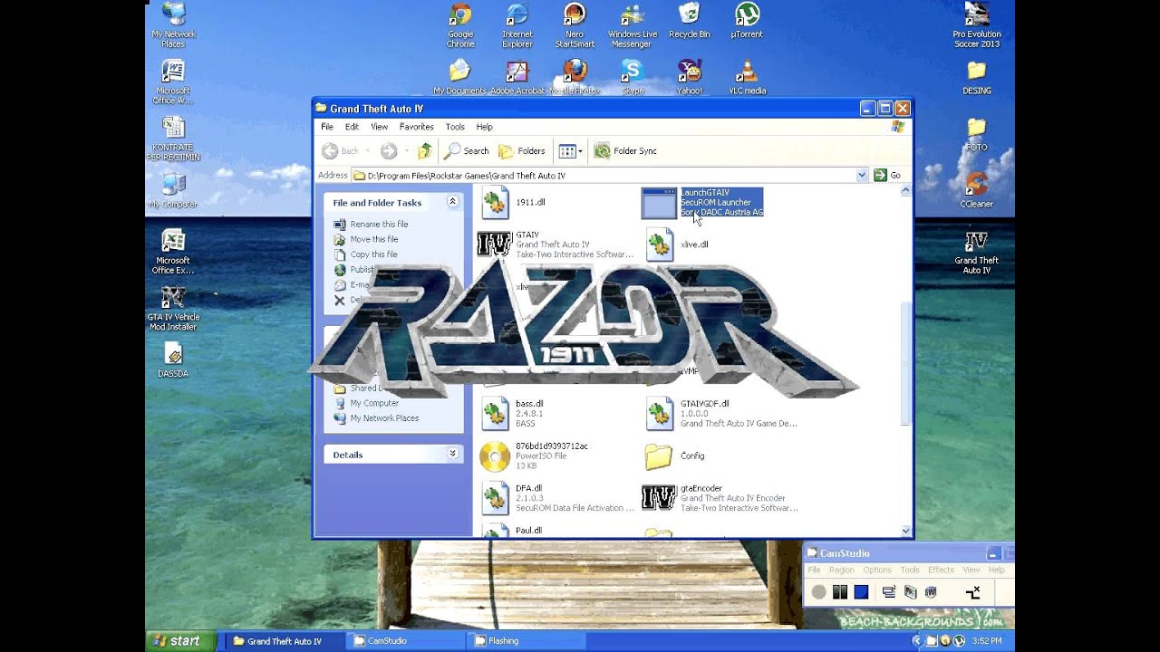Select the Paul.dll file
This screenshot has height=652, width=1160.
click(x=513, y=531)
